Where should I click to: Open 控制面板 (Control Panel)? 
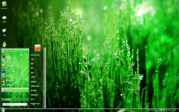point(33,82)
